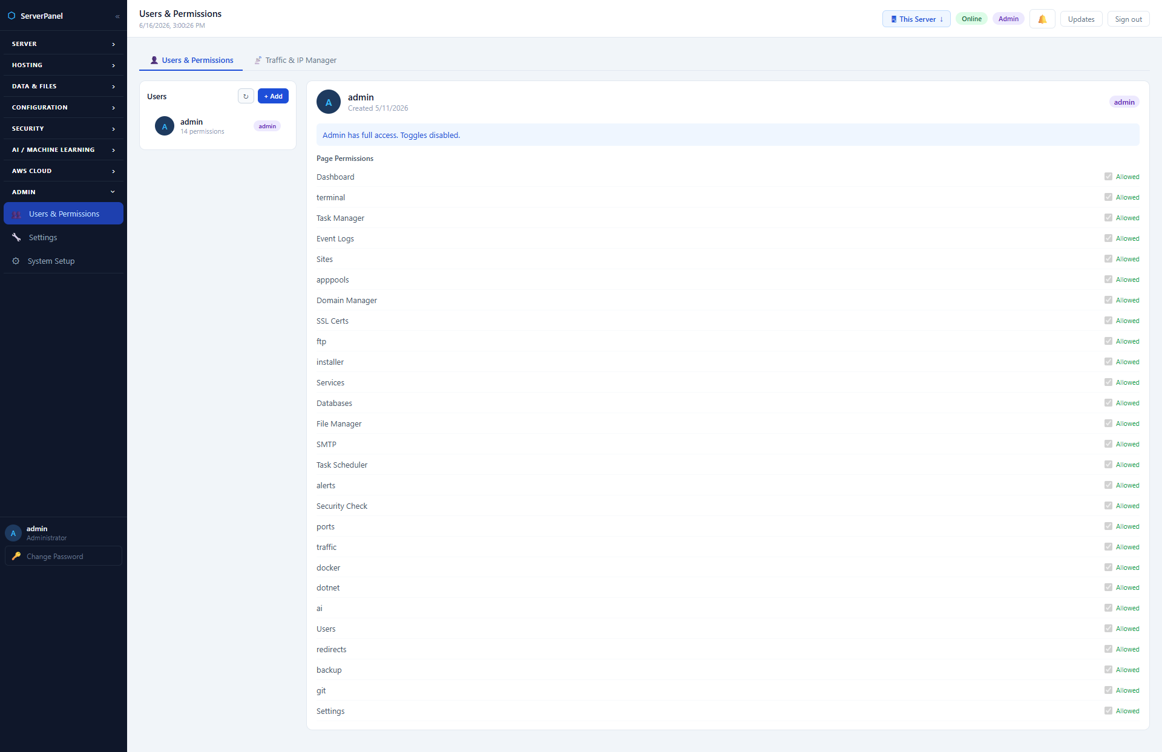Image resolution: width=1162 pixels, height=752 pixels.
Task: Click the Updates button
Action: click(x=1081, y=19)
